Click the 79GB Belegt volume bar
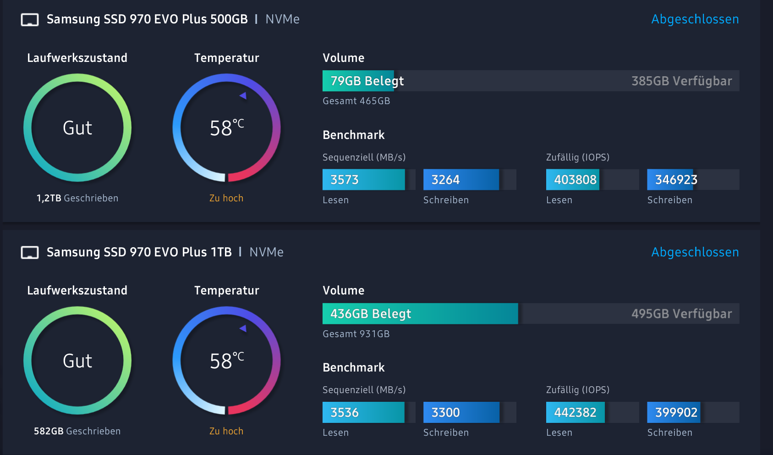Image resolution: width=773 pixels, height=455 pixels. pyautogui.click(x=358, y=81)
